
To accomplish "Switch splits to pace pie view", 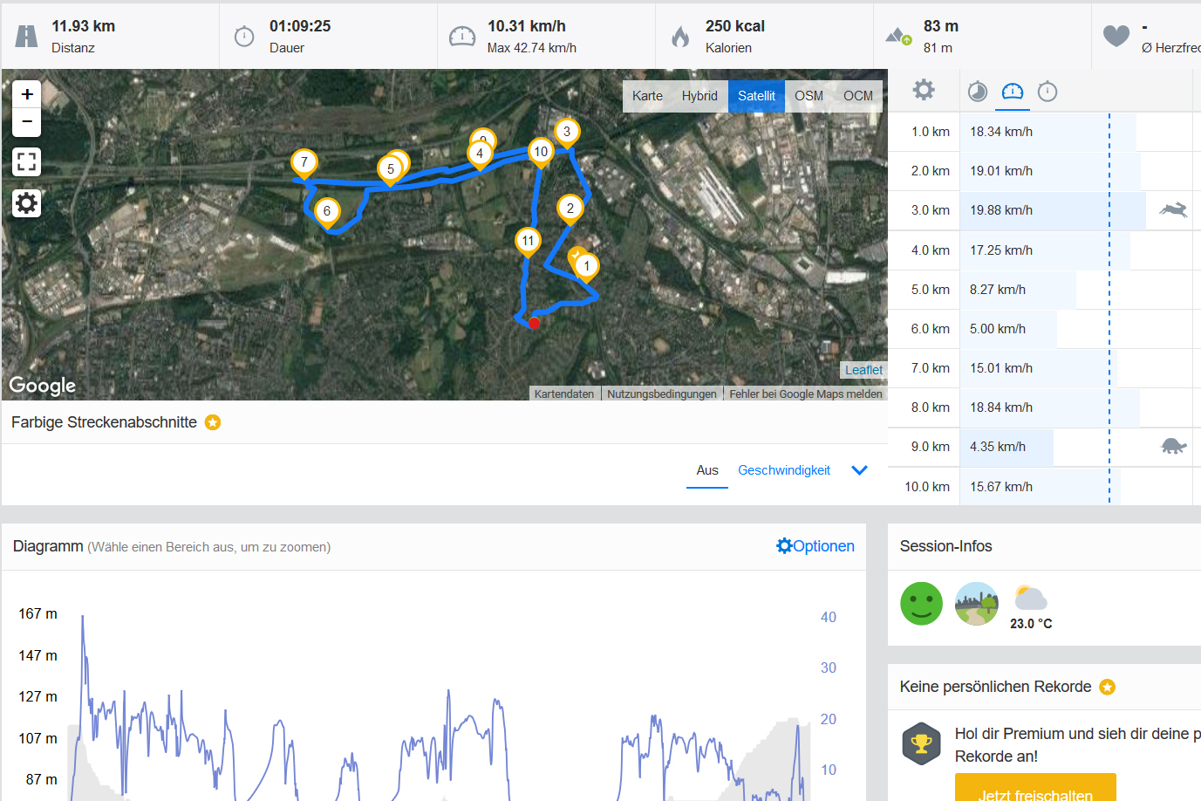I will coord(978,91).
